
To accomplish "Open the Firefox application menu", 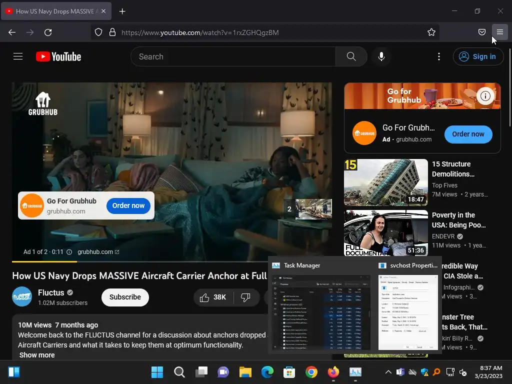I will pos(499,32).
